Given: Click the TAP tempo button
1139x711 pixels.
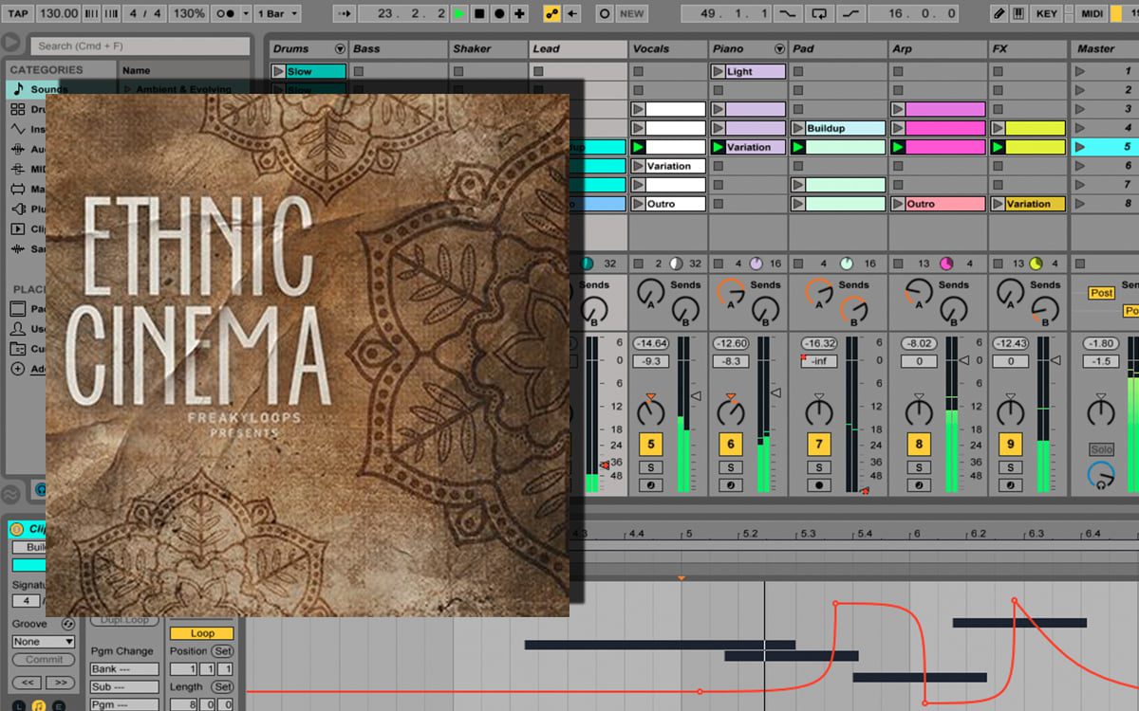Looking at the screenshot, I should pyautogui.click(x=18, y=13).
